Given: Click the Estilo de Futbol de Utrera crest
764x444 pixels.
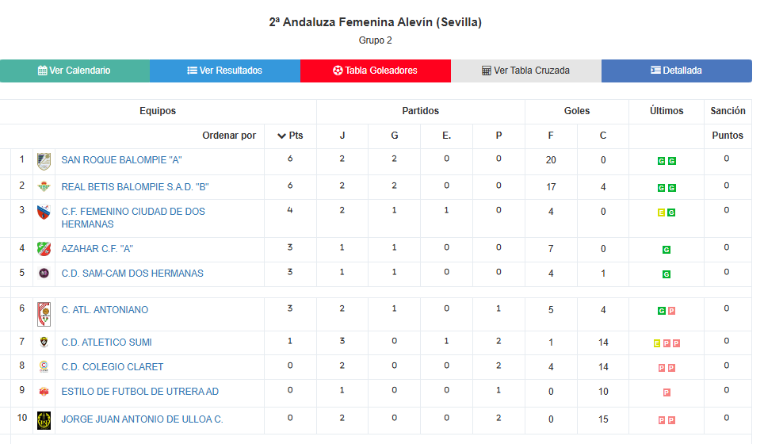Looking at the screenshot, I should click(44, 392).
